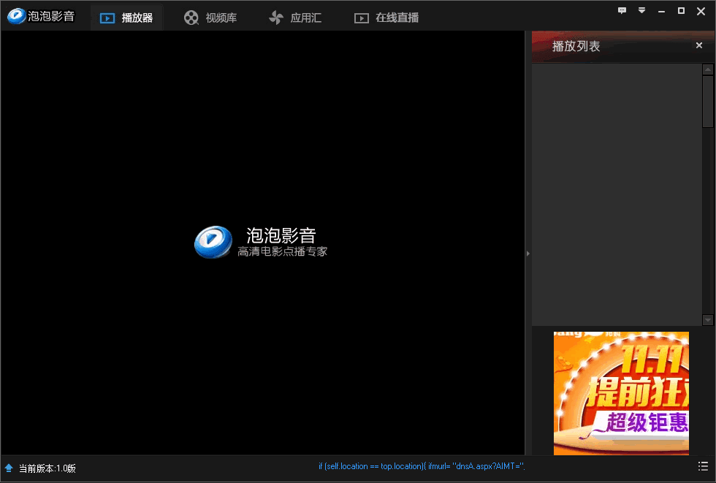Click the playlist scrollbar down arrow
This screenshot has height=483, width=716.
tap(708, 320)
